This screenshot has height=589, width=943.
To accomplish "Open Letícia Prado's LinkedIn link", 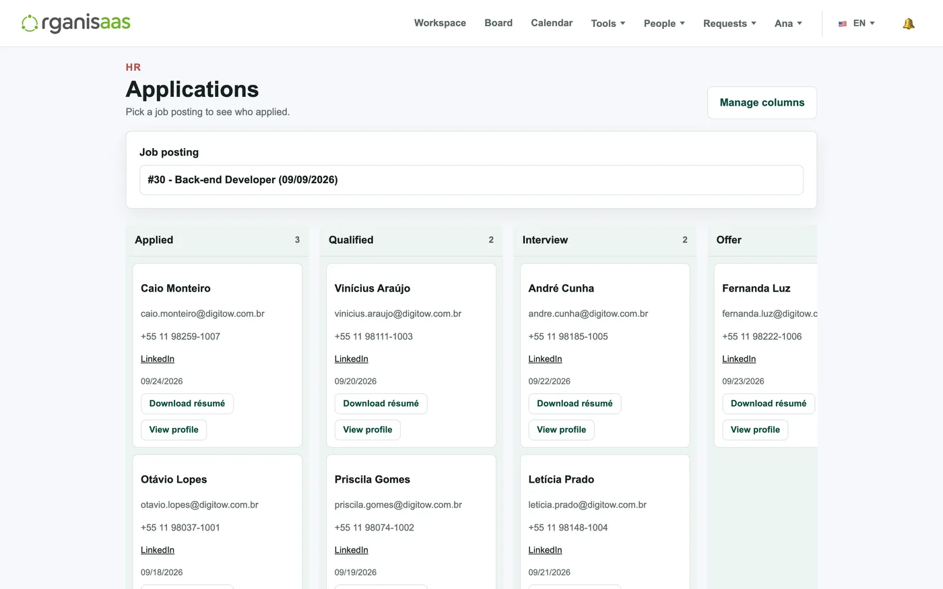I will 546,550.
